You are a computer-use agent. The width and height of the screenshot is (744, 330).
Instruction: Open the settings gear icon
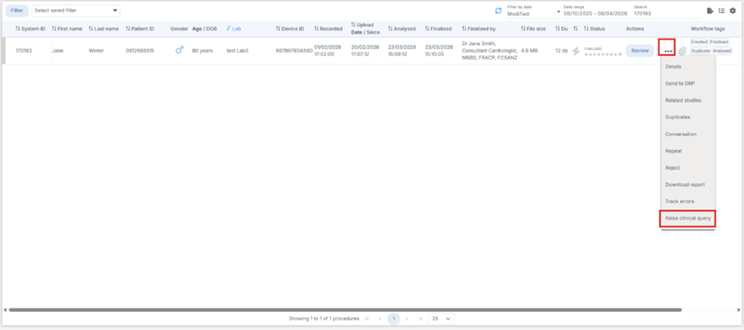(733, 10)
